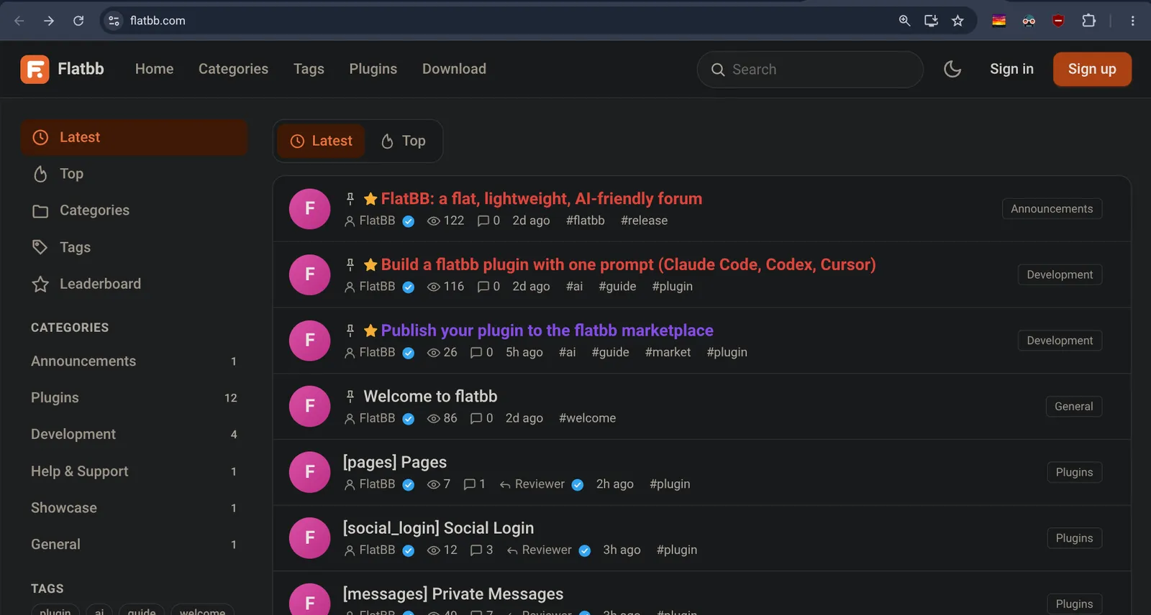Open Home in the top navigation
Screen dimensions: 1151x615
pos(155,69)
